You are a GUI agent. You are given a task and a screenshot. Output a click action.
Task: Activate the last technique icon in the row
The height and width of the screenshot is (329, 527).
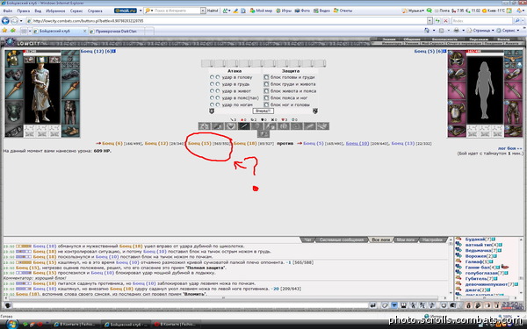[322, 126]
